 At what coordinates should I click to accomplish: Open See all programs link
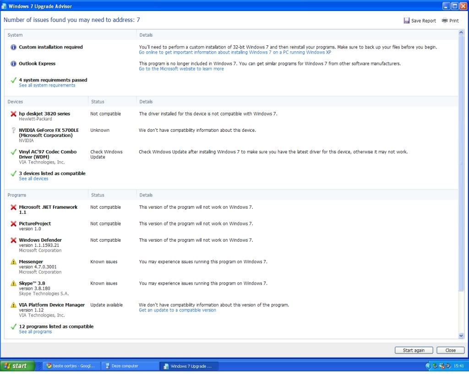[35, 332]
